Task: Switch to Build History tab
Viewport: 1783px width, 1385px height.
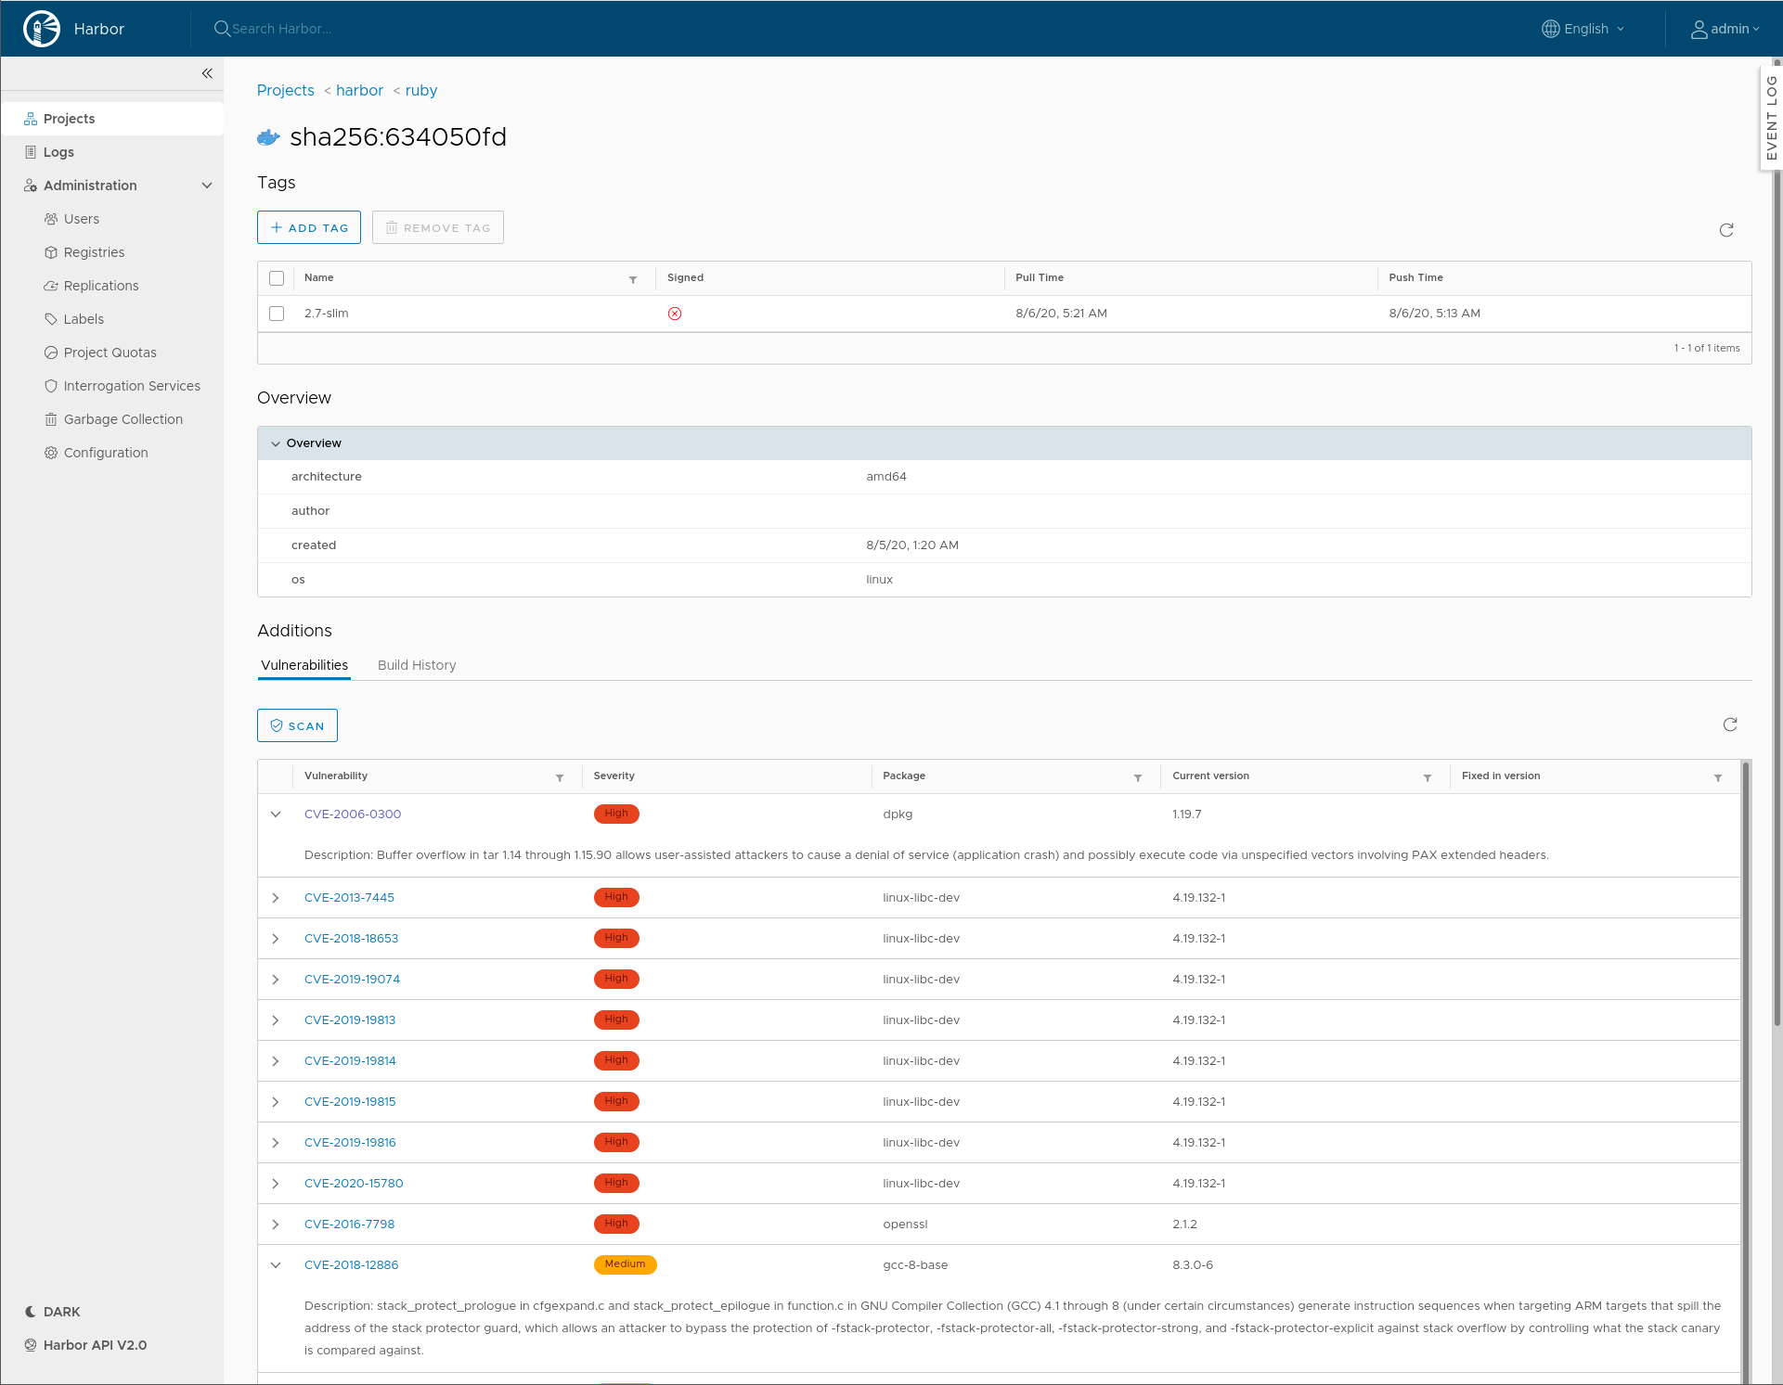Action: point(417,665)
